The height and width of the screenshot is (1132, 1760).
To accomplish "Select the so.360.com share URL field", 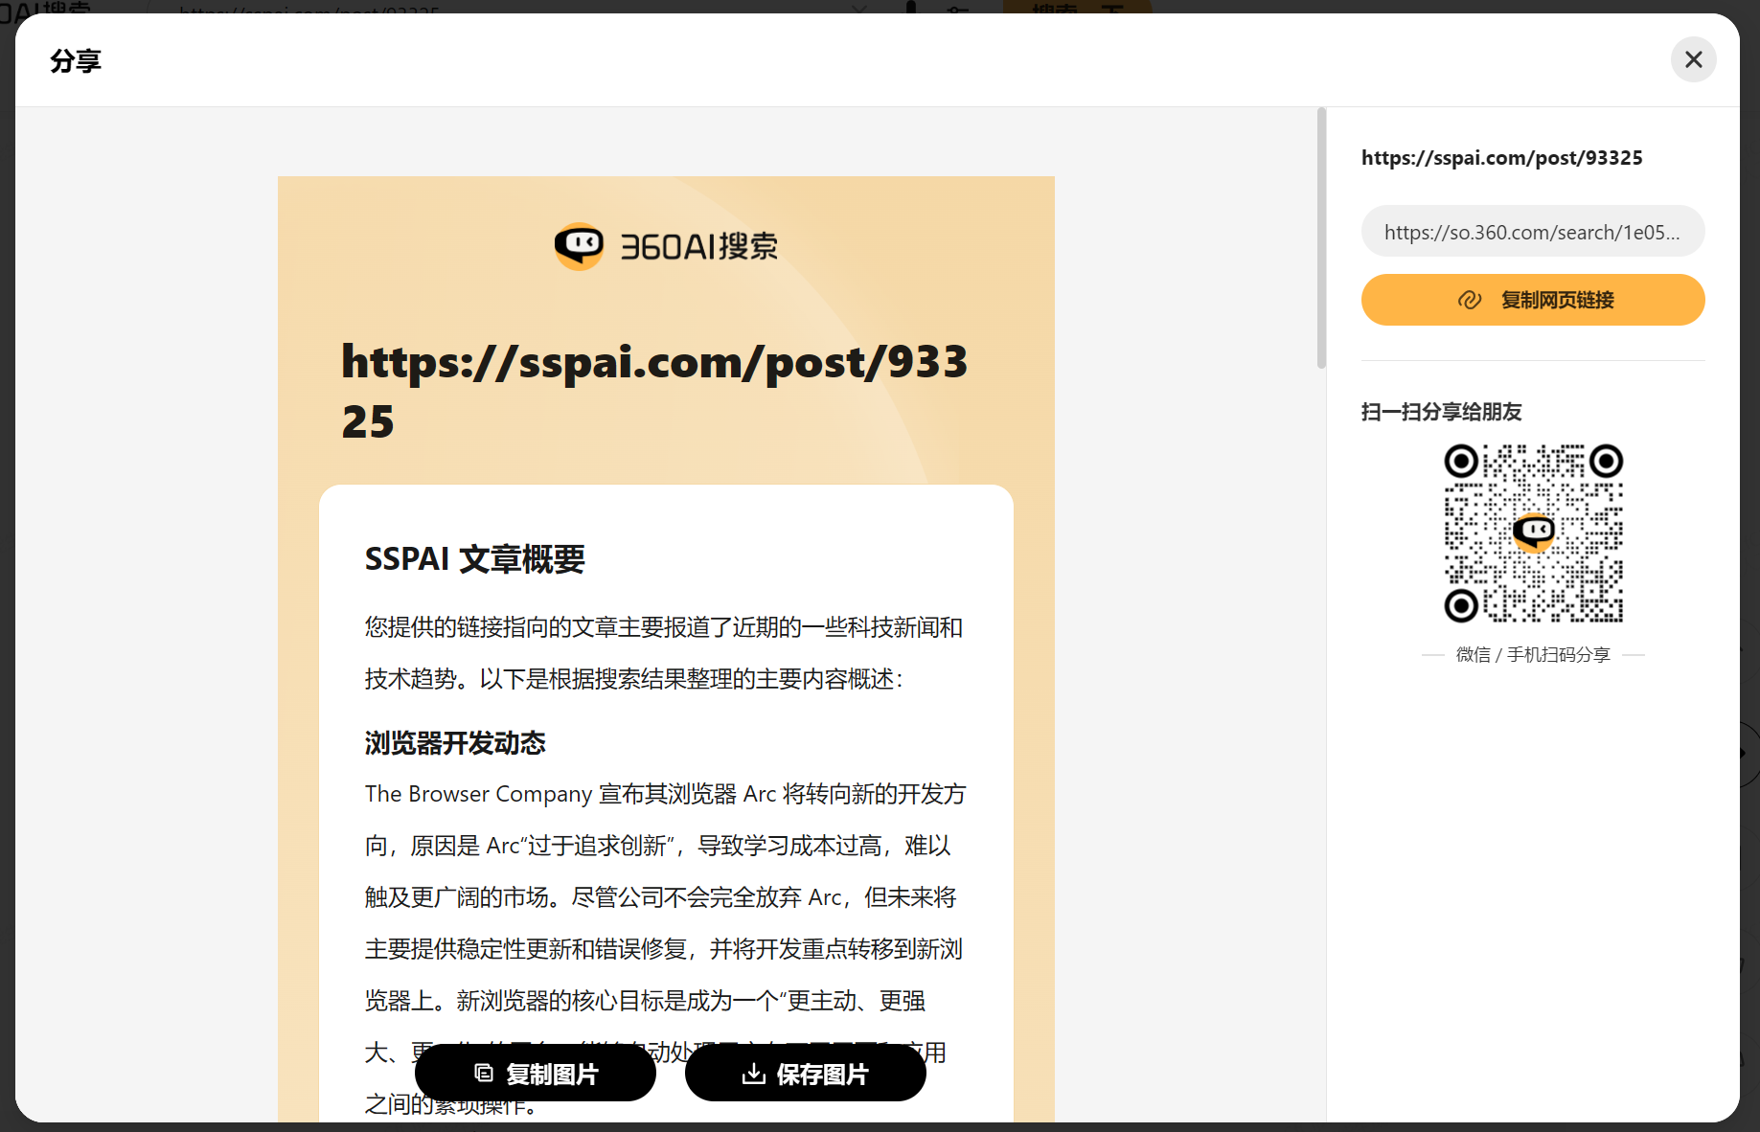I will [1532, 232].
